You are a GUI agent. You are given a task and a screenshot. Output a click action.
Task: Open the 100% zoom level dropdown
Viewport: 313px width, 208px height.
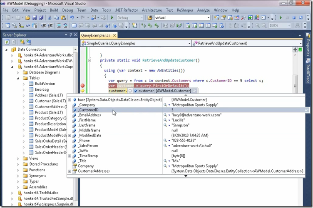click(289, 25)
